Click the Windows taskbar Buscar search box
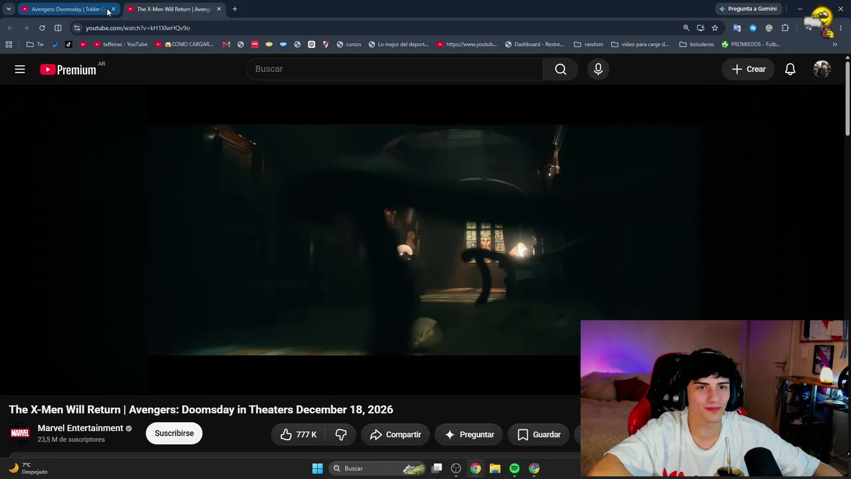The height and width of the screenshot is (479, 851). click(x=377, y=468)
